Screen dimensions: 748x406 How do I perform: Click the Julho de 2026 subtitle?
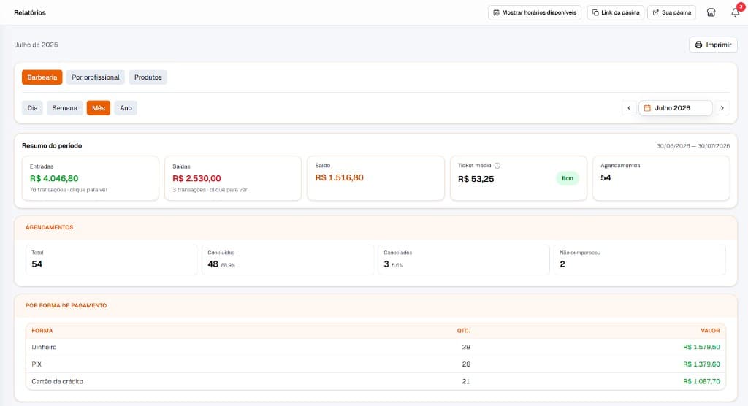click(37, 45)
